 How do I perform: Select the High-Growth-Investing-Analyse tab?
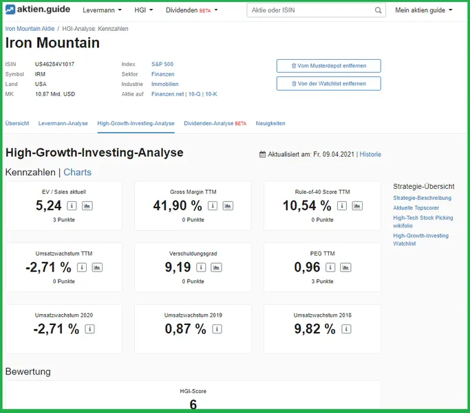(136, 123)
